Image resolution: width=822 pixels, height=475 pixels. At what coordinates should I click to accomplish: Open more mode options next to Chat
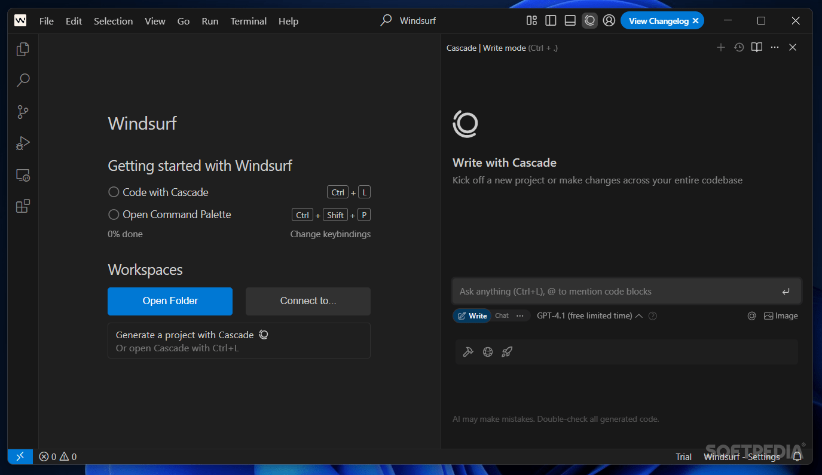click(x=520, y=316)
